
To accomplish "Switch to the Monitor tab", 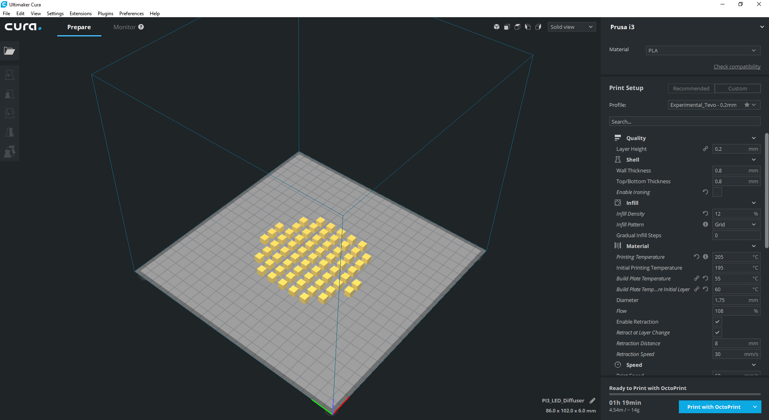I will [x=124, y=27].
